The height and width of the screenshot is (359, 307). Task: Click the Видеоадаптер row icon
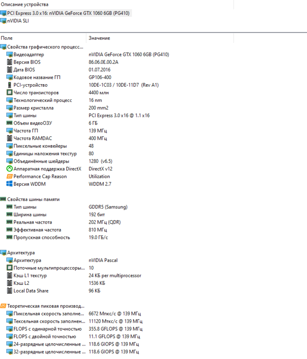coord(10,55)
